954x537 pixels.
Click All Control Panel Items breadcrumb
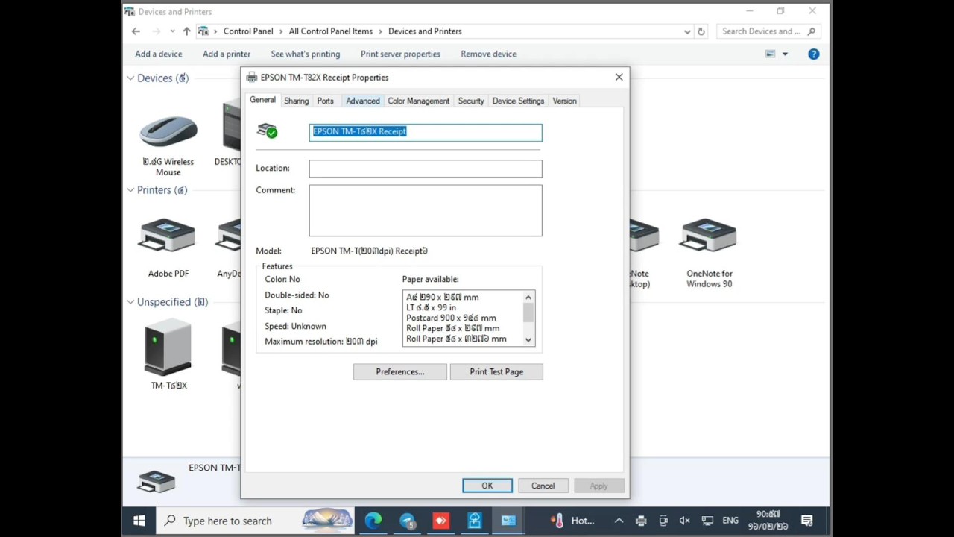coord(331,31)
